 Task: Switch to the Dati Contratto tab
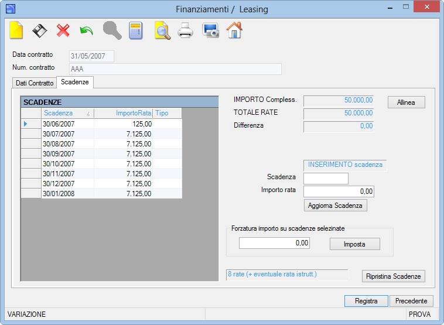tap(35, 83)
